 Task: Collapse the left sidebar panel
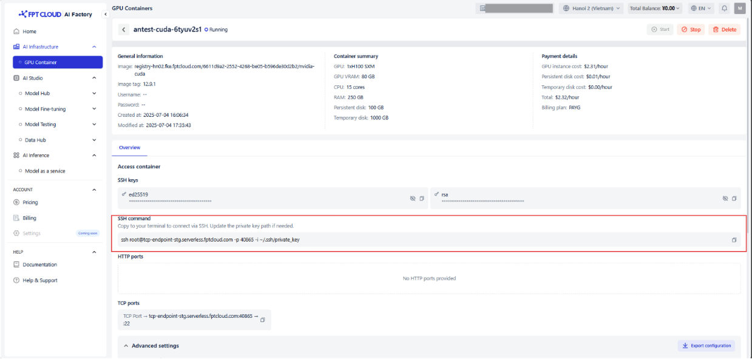point(106,14)
